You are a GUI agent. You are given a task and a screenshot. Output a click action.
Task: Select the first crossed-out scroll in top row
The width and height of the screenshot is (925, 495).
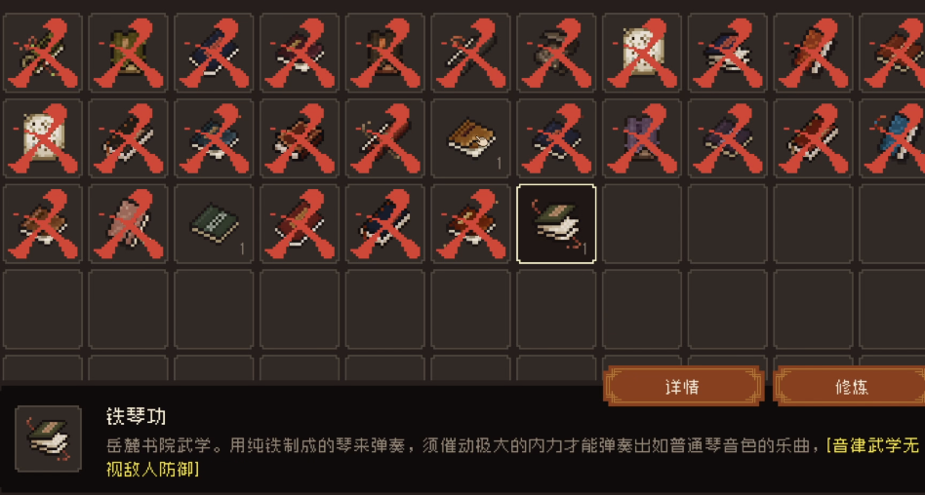click(x=43, y=53)
